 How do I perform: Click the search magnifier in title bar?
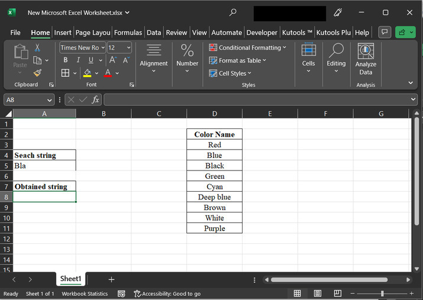tap(233, 12)
